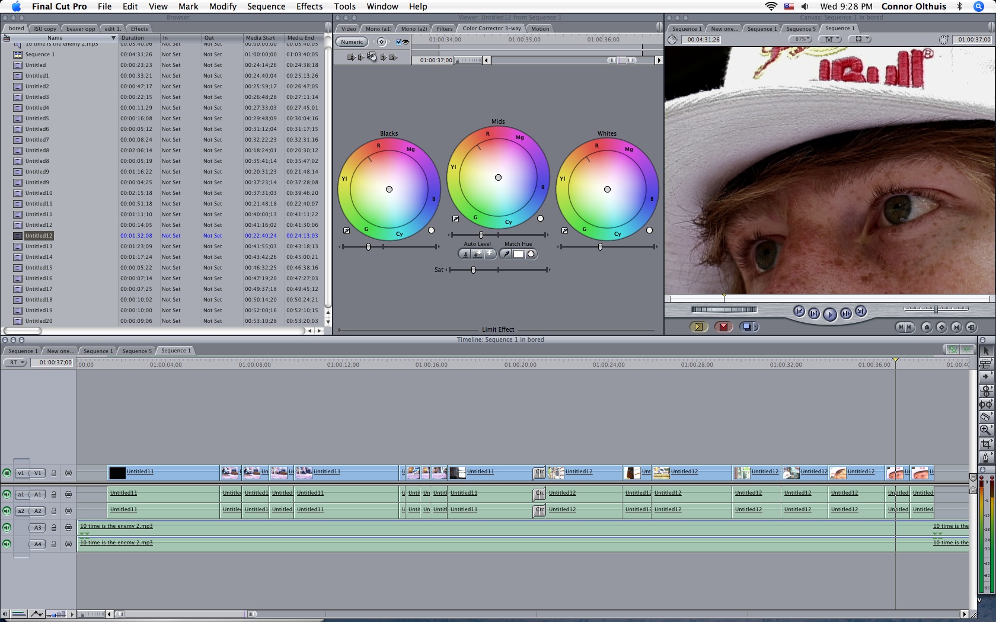This screenshot has width=996, height=622.
Task: Click the Blacks color wheel reset button
Action: pos(431,230)
